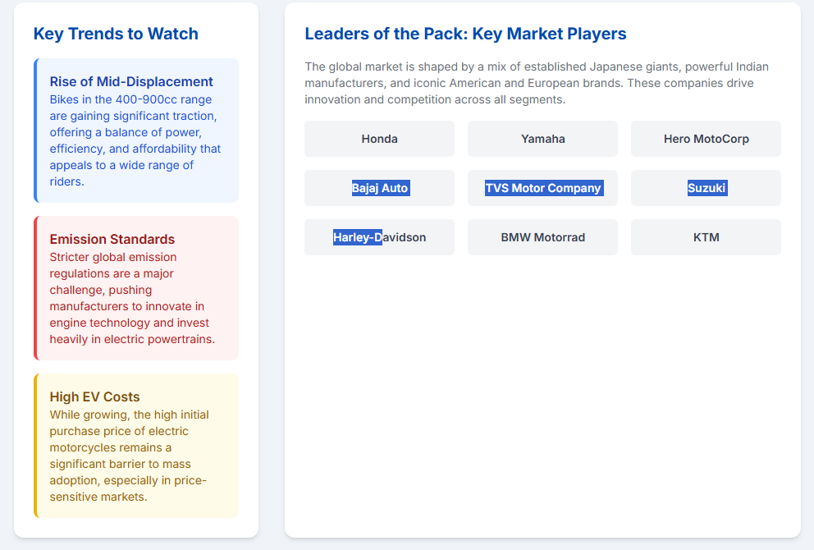Viewport: 814px width, 550px height.
Task: Click the yellow accent bar on High EV Costs
Action: (x=35, y=446)
